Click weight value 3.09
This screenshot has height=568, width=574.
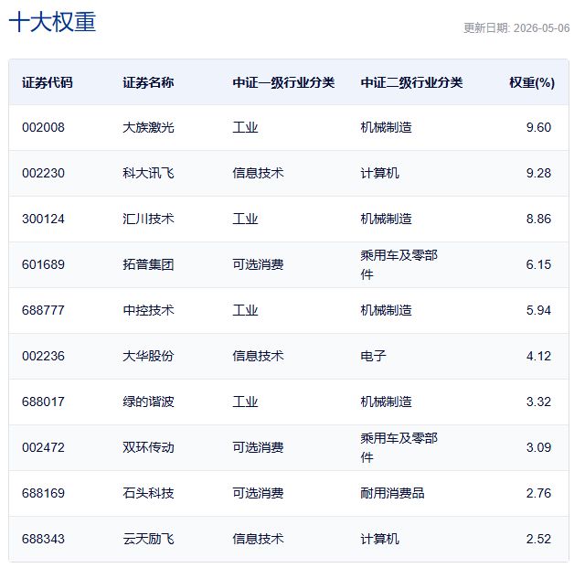click(538, 447)
